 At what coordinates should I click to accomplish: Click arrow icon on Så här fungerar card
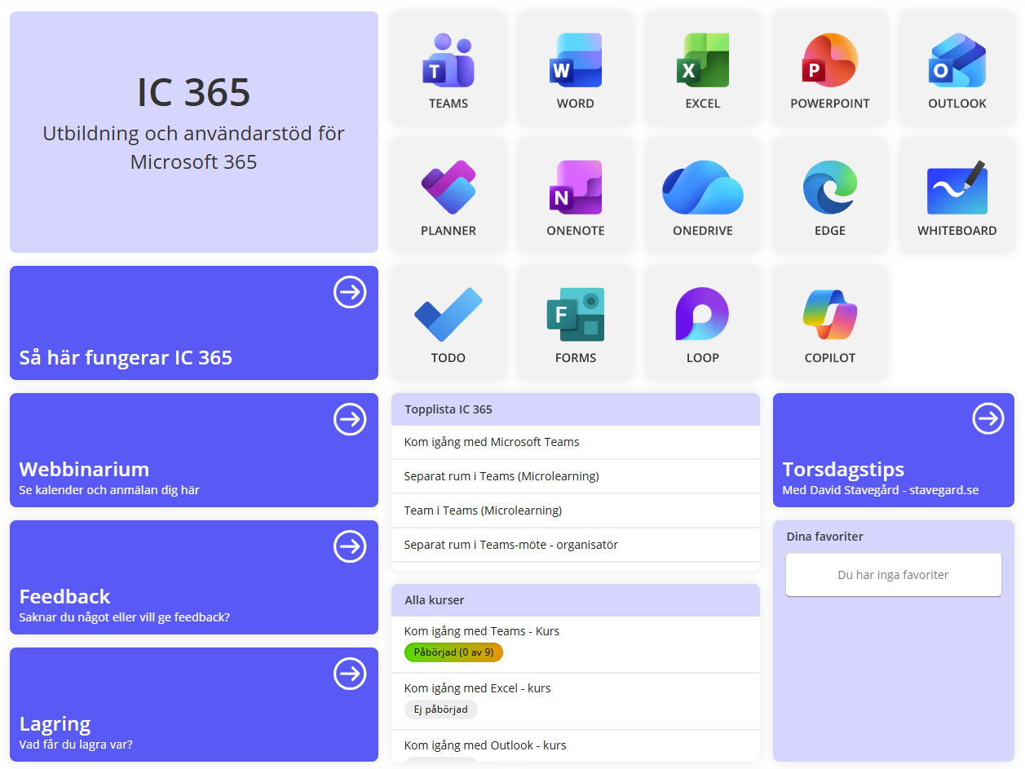click(350, 292)
